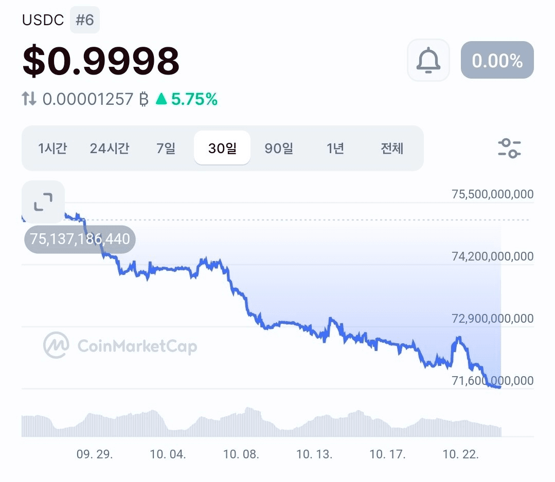Choose the 7일 chart range
The width and height of the screenshot is (555, 482).
click(166, 148)
